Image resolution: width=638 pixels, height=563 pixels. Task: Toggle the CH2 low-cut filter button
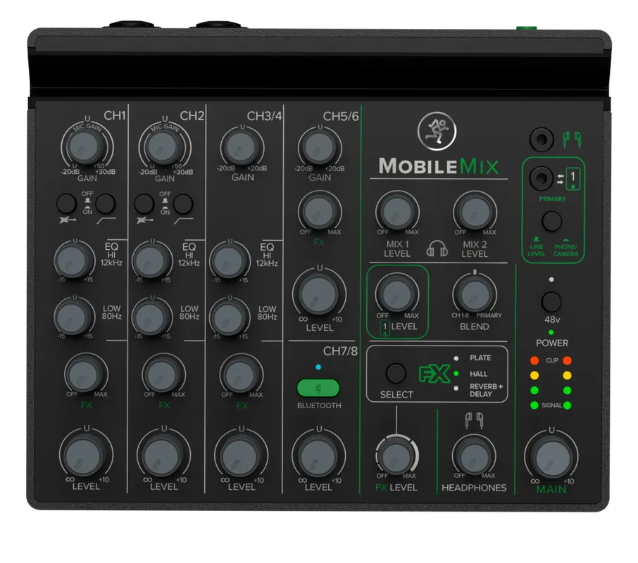(183, 203)
